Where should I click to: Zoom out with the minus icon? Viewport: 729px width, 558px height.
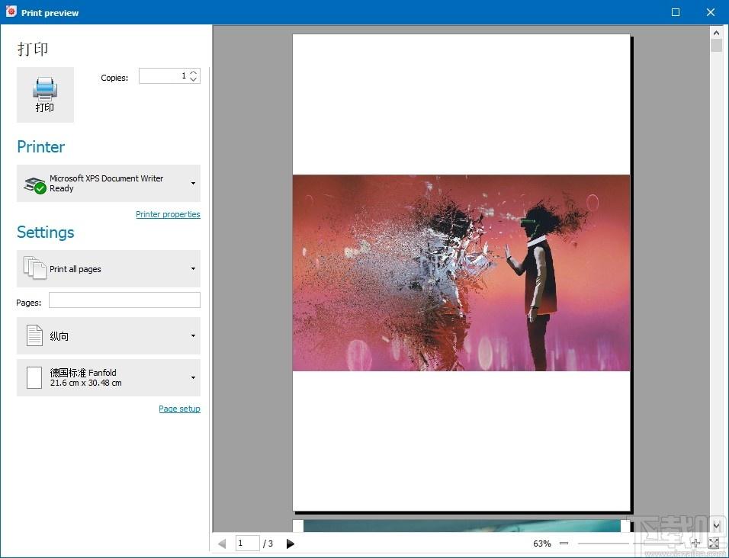click(x=564, y=543)
